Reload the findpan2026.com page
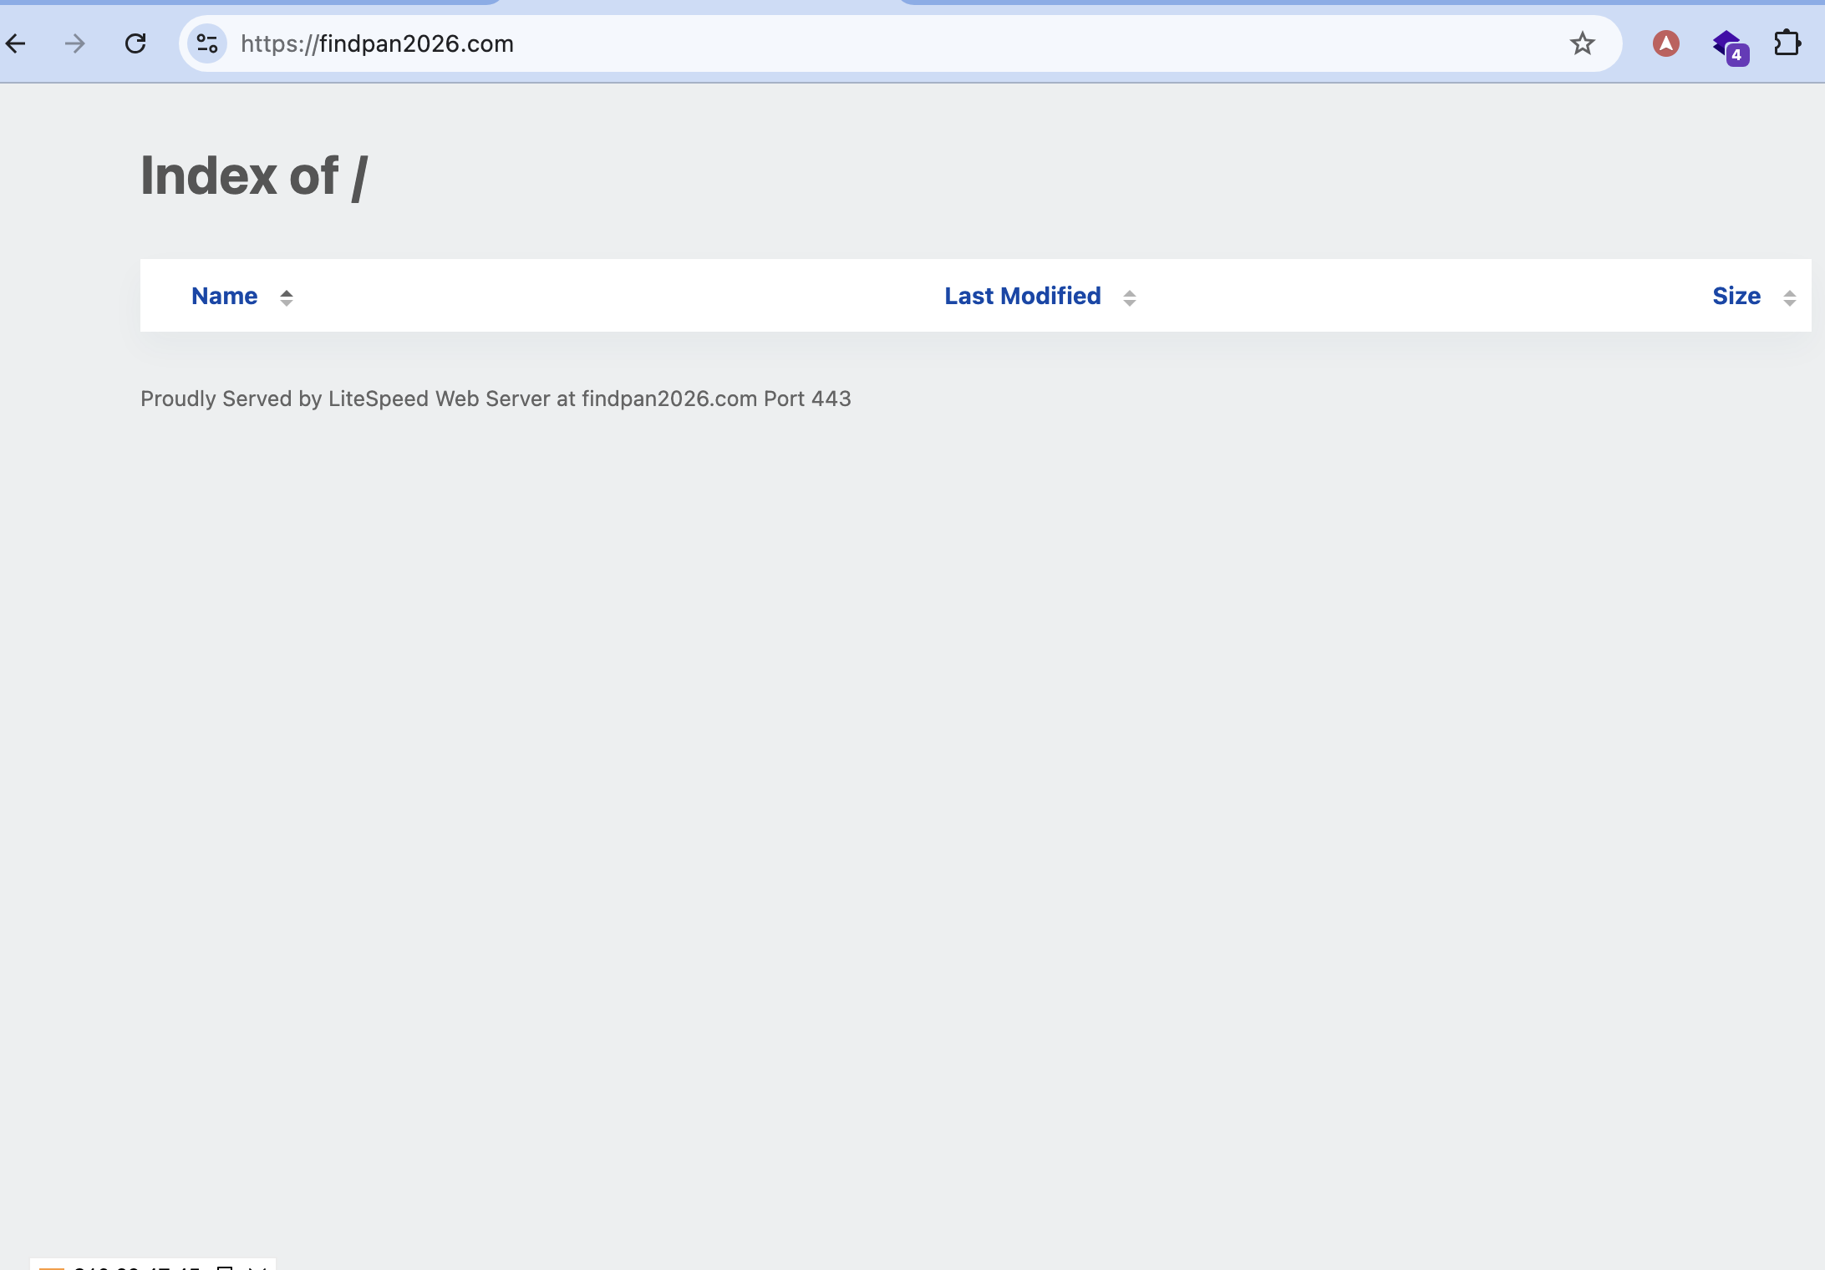Viewport: 1825px width, 1270px height. (x=135, y=43)
